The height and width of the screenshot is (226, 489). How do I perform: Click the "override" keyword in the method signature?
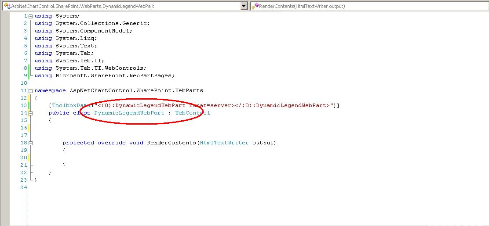[112, 143]
